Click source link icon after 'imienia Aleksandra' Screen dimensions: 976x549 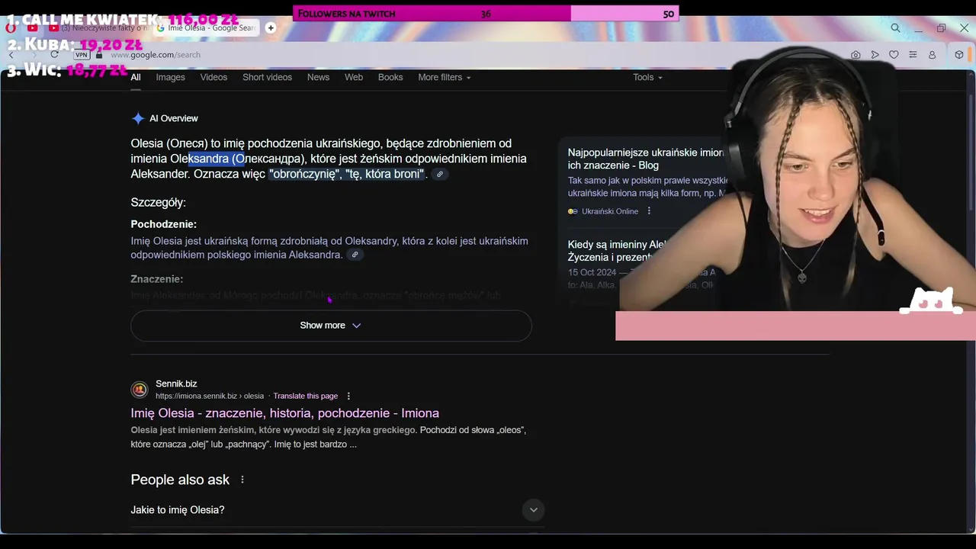click(355, 255)
